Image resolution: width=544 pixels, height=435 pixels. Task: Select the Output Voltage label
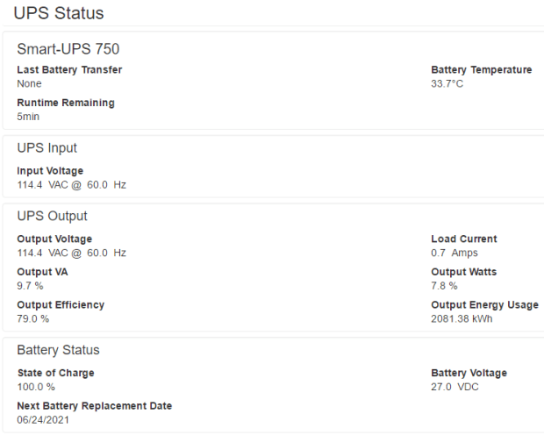54,239
